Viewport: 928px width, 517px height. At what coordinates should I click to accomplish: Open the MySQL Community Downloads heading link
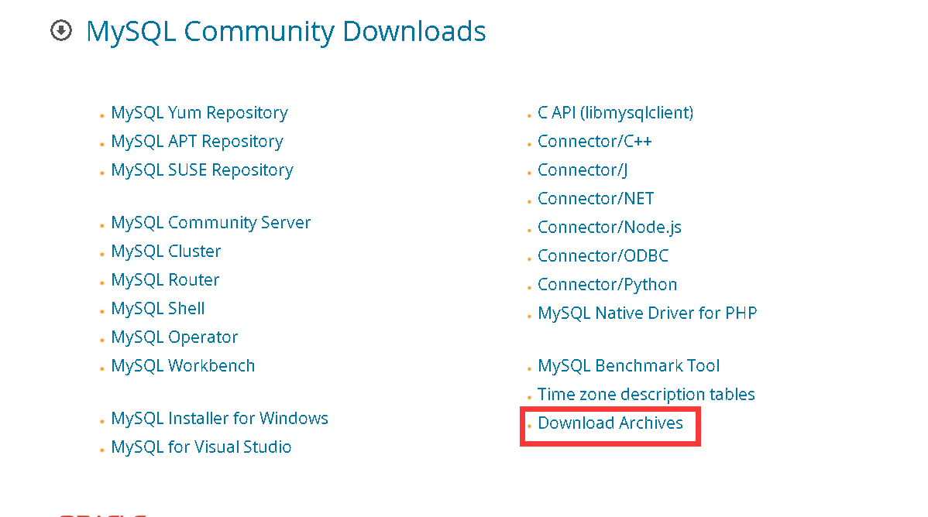click(x=286, y=32)
